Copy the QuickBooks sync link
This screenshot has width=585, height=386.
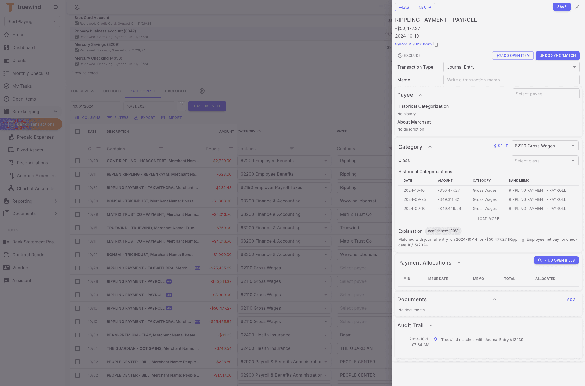(436, 44)
